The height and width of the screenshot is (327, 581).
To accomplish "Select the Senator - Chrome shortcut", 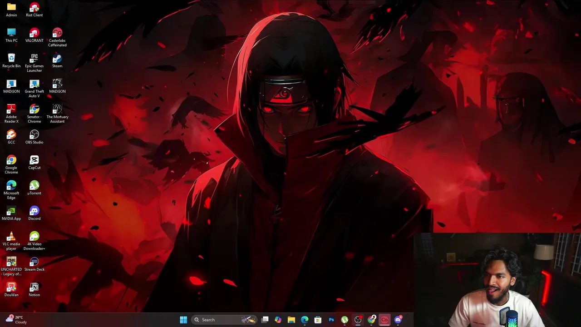I will pos(34,114).
